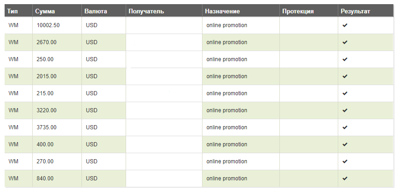399x190 pixels.
Task: Select the 10002.50 amount cell
Action: [48, 25]
